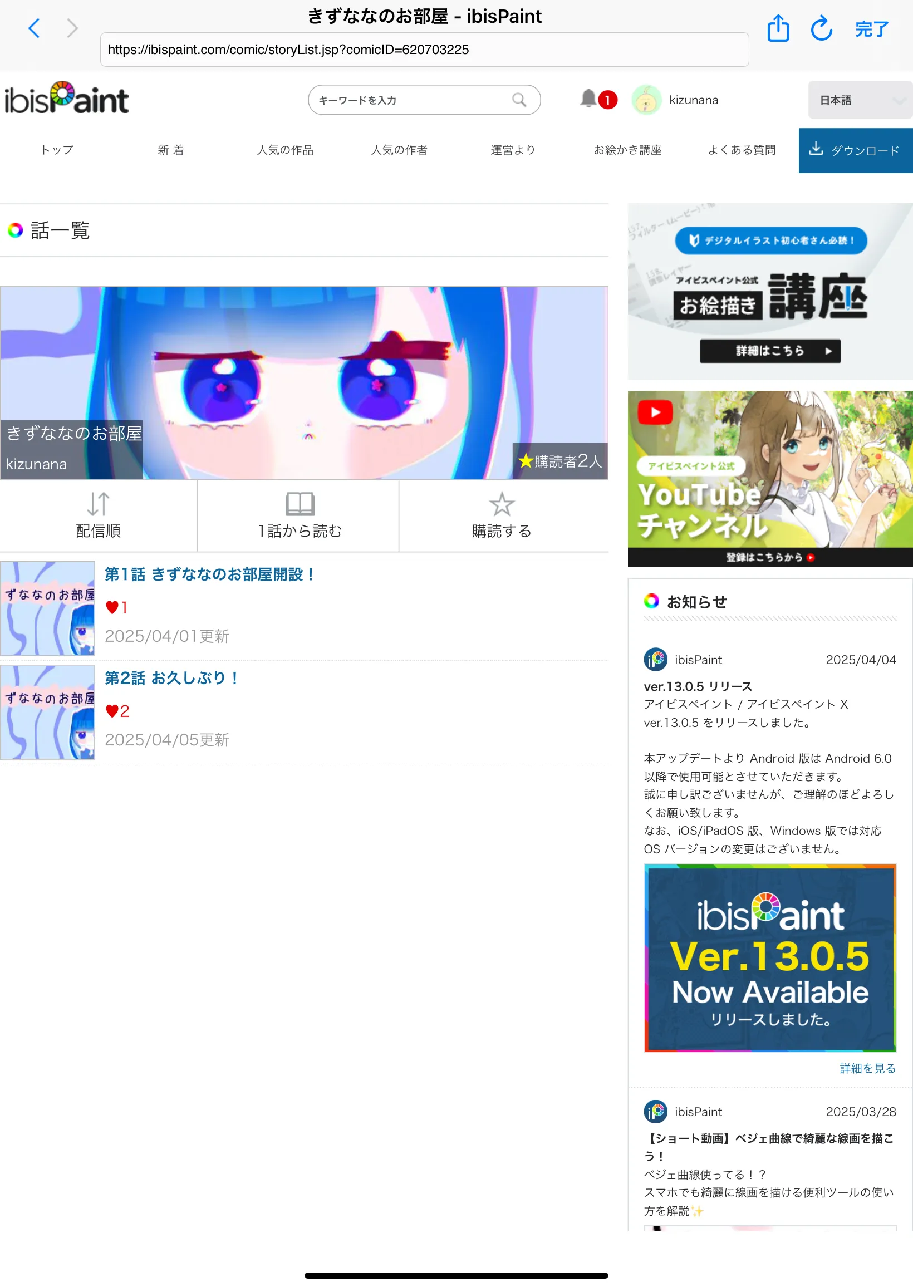Open the Ver.13.0.5 Now Available image
The width and height of the screenshot is (913, 1287).
(770, 958)
